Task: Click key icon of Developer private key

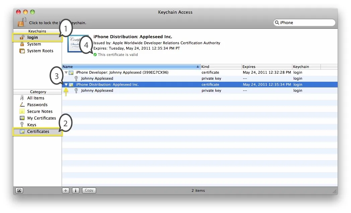Action: click(x=76, y=78)
